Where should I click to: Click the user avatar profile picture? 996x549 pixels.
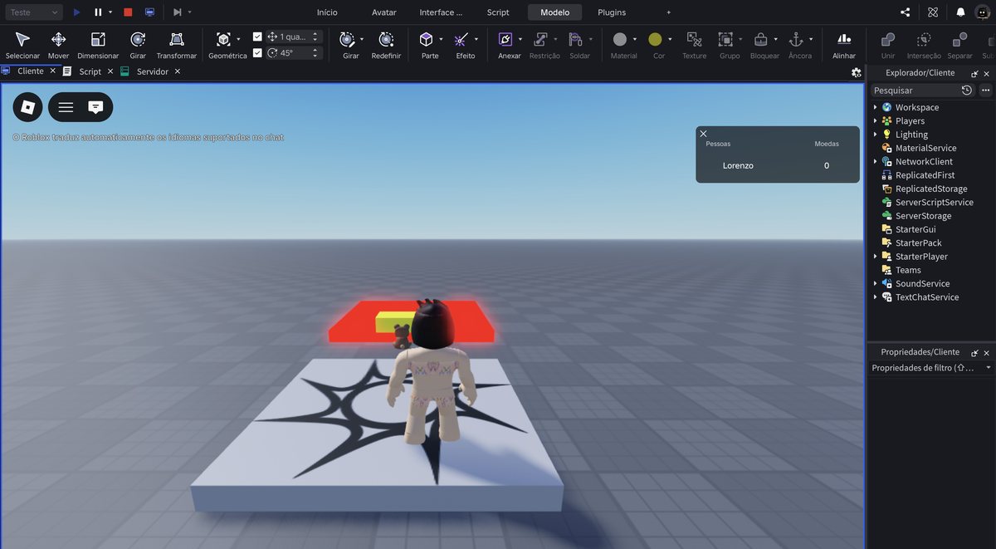click(x=982, y=12)
